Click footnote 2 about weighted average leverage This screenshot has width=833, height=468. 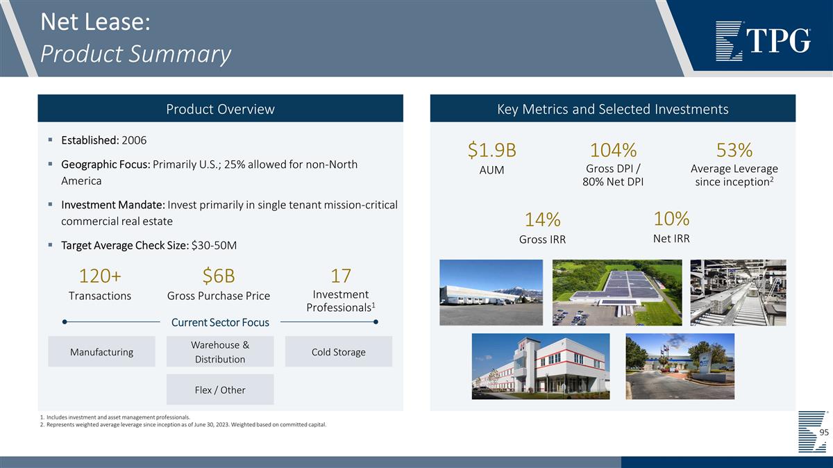point(183,424)
